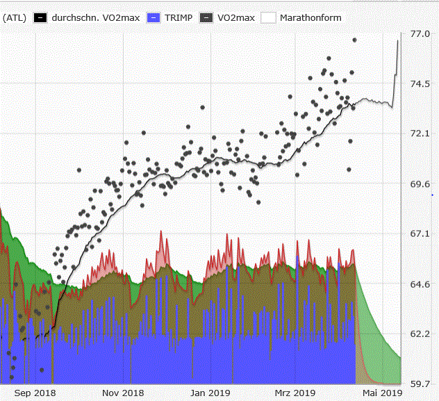Image resolution: width=439 pixels, height=401 pixels.
Task: Click the Marathonform line's final peak
Action: tap(398, 40)
